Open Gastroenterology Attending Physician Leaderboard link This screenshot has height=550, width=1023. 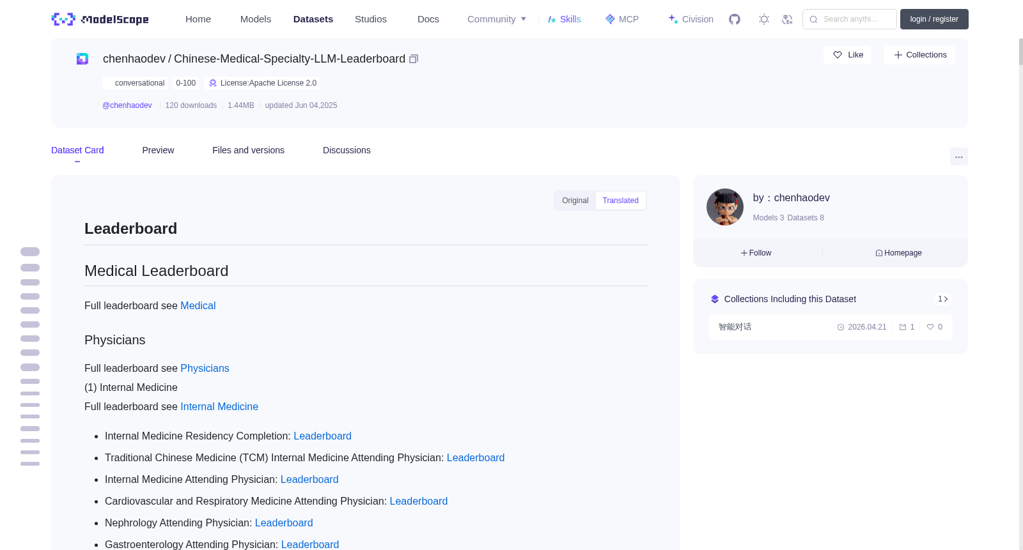click(310, 545)
